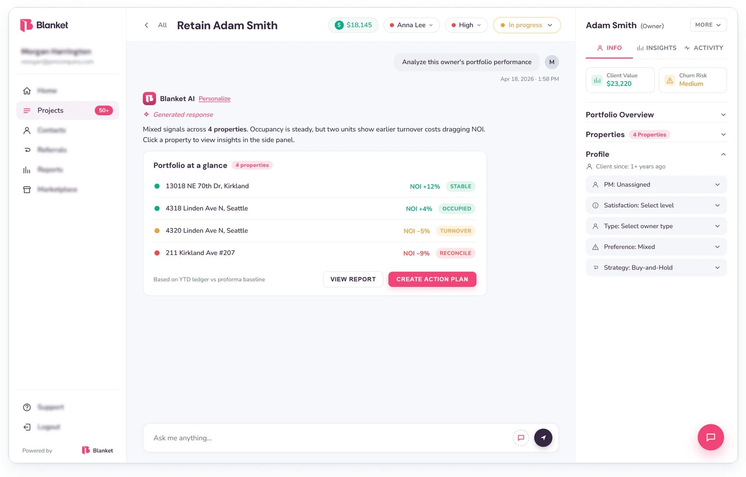Switch to the ACTIVITY tab

tap(704, 48)
